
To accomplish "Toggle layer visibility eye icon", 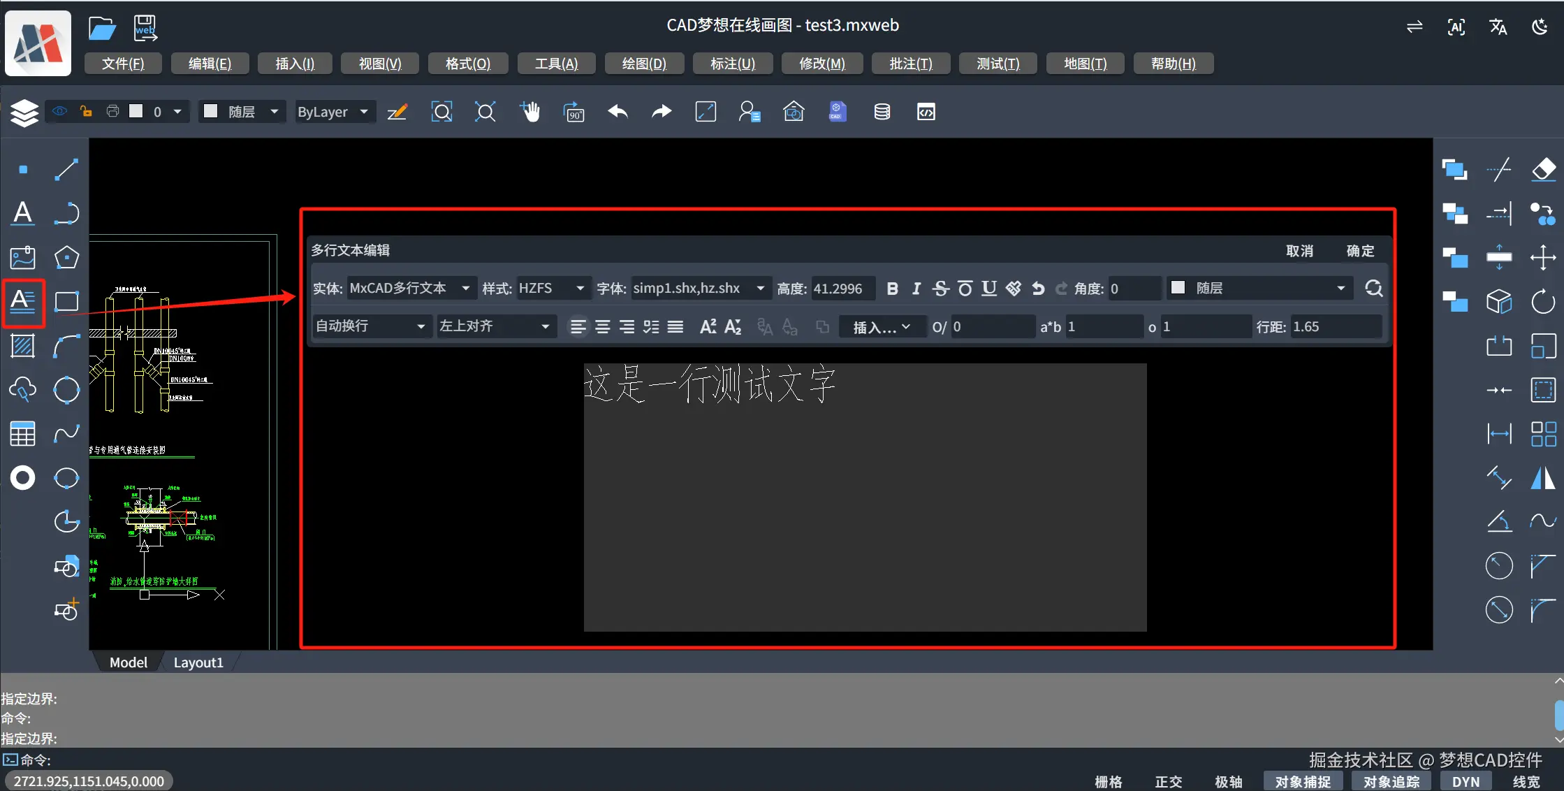I will [x=59, y=111].
